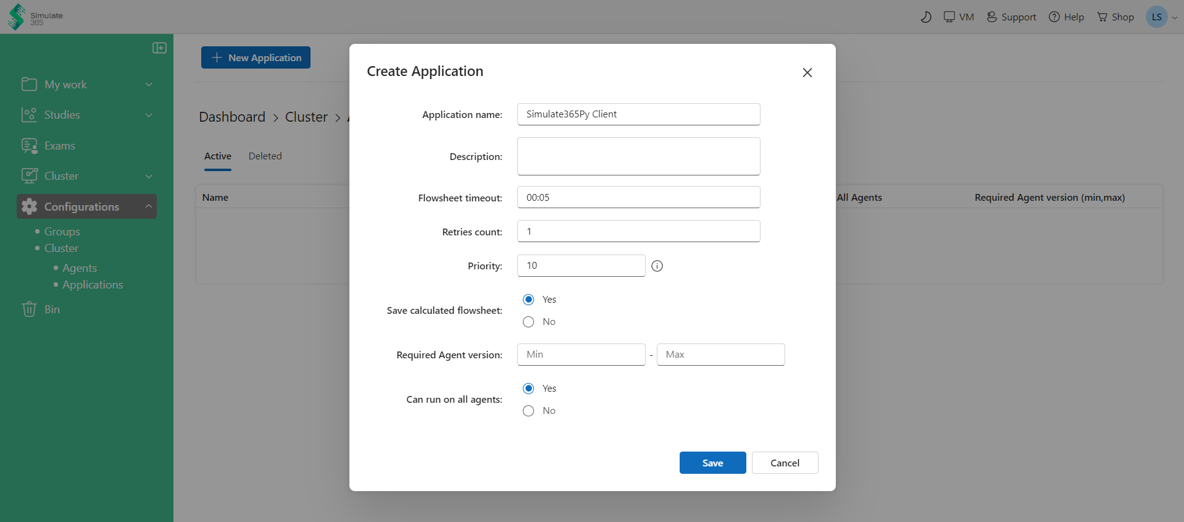
Task: Click the LS user avatar
Action: [x=1156, y=17]
